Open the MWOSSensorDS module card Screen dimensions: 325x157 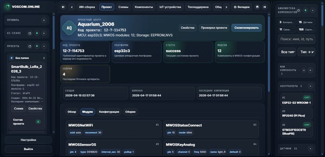(x=114, y=148)
